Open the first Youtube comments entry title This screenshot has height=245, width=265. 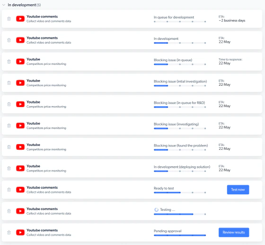42,17
